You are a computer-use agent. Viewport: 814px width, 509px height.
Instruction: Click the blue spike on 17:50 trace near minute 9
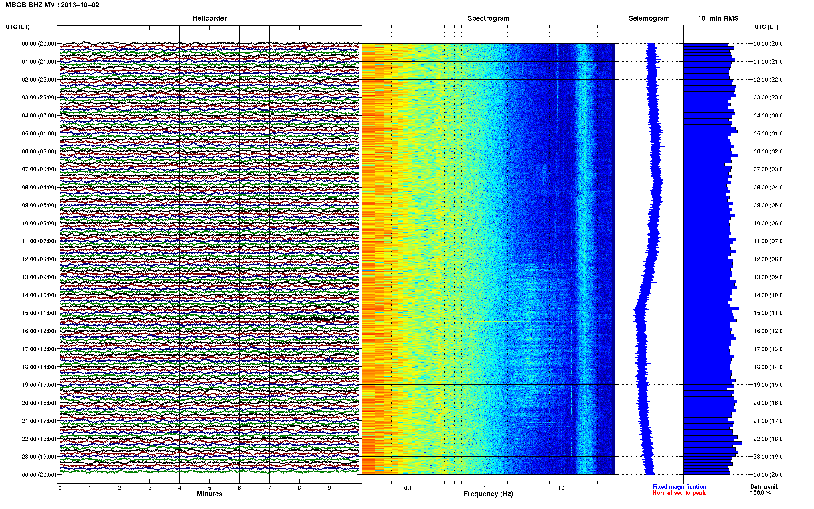329,360
